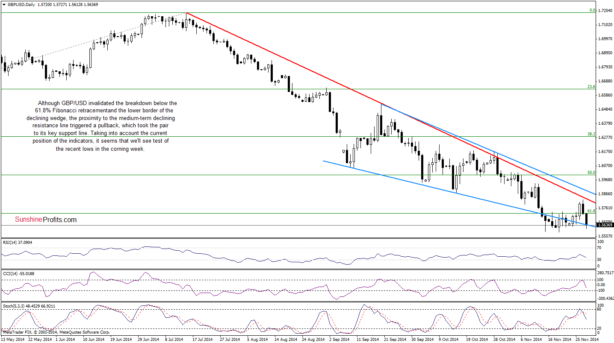Image resolution: width=614 pixels, height=343 pixels.
Task: Click the 1.66880 price axis value
Action: (605, 81)
